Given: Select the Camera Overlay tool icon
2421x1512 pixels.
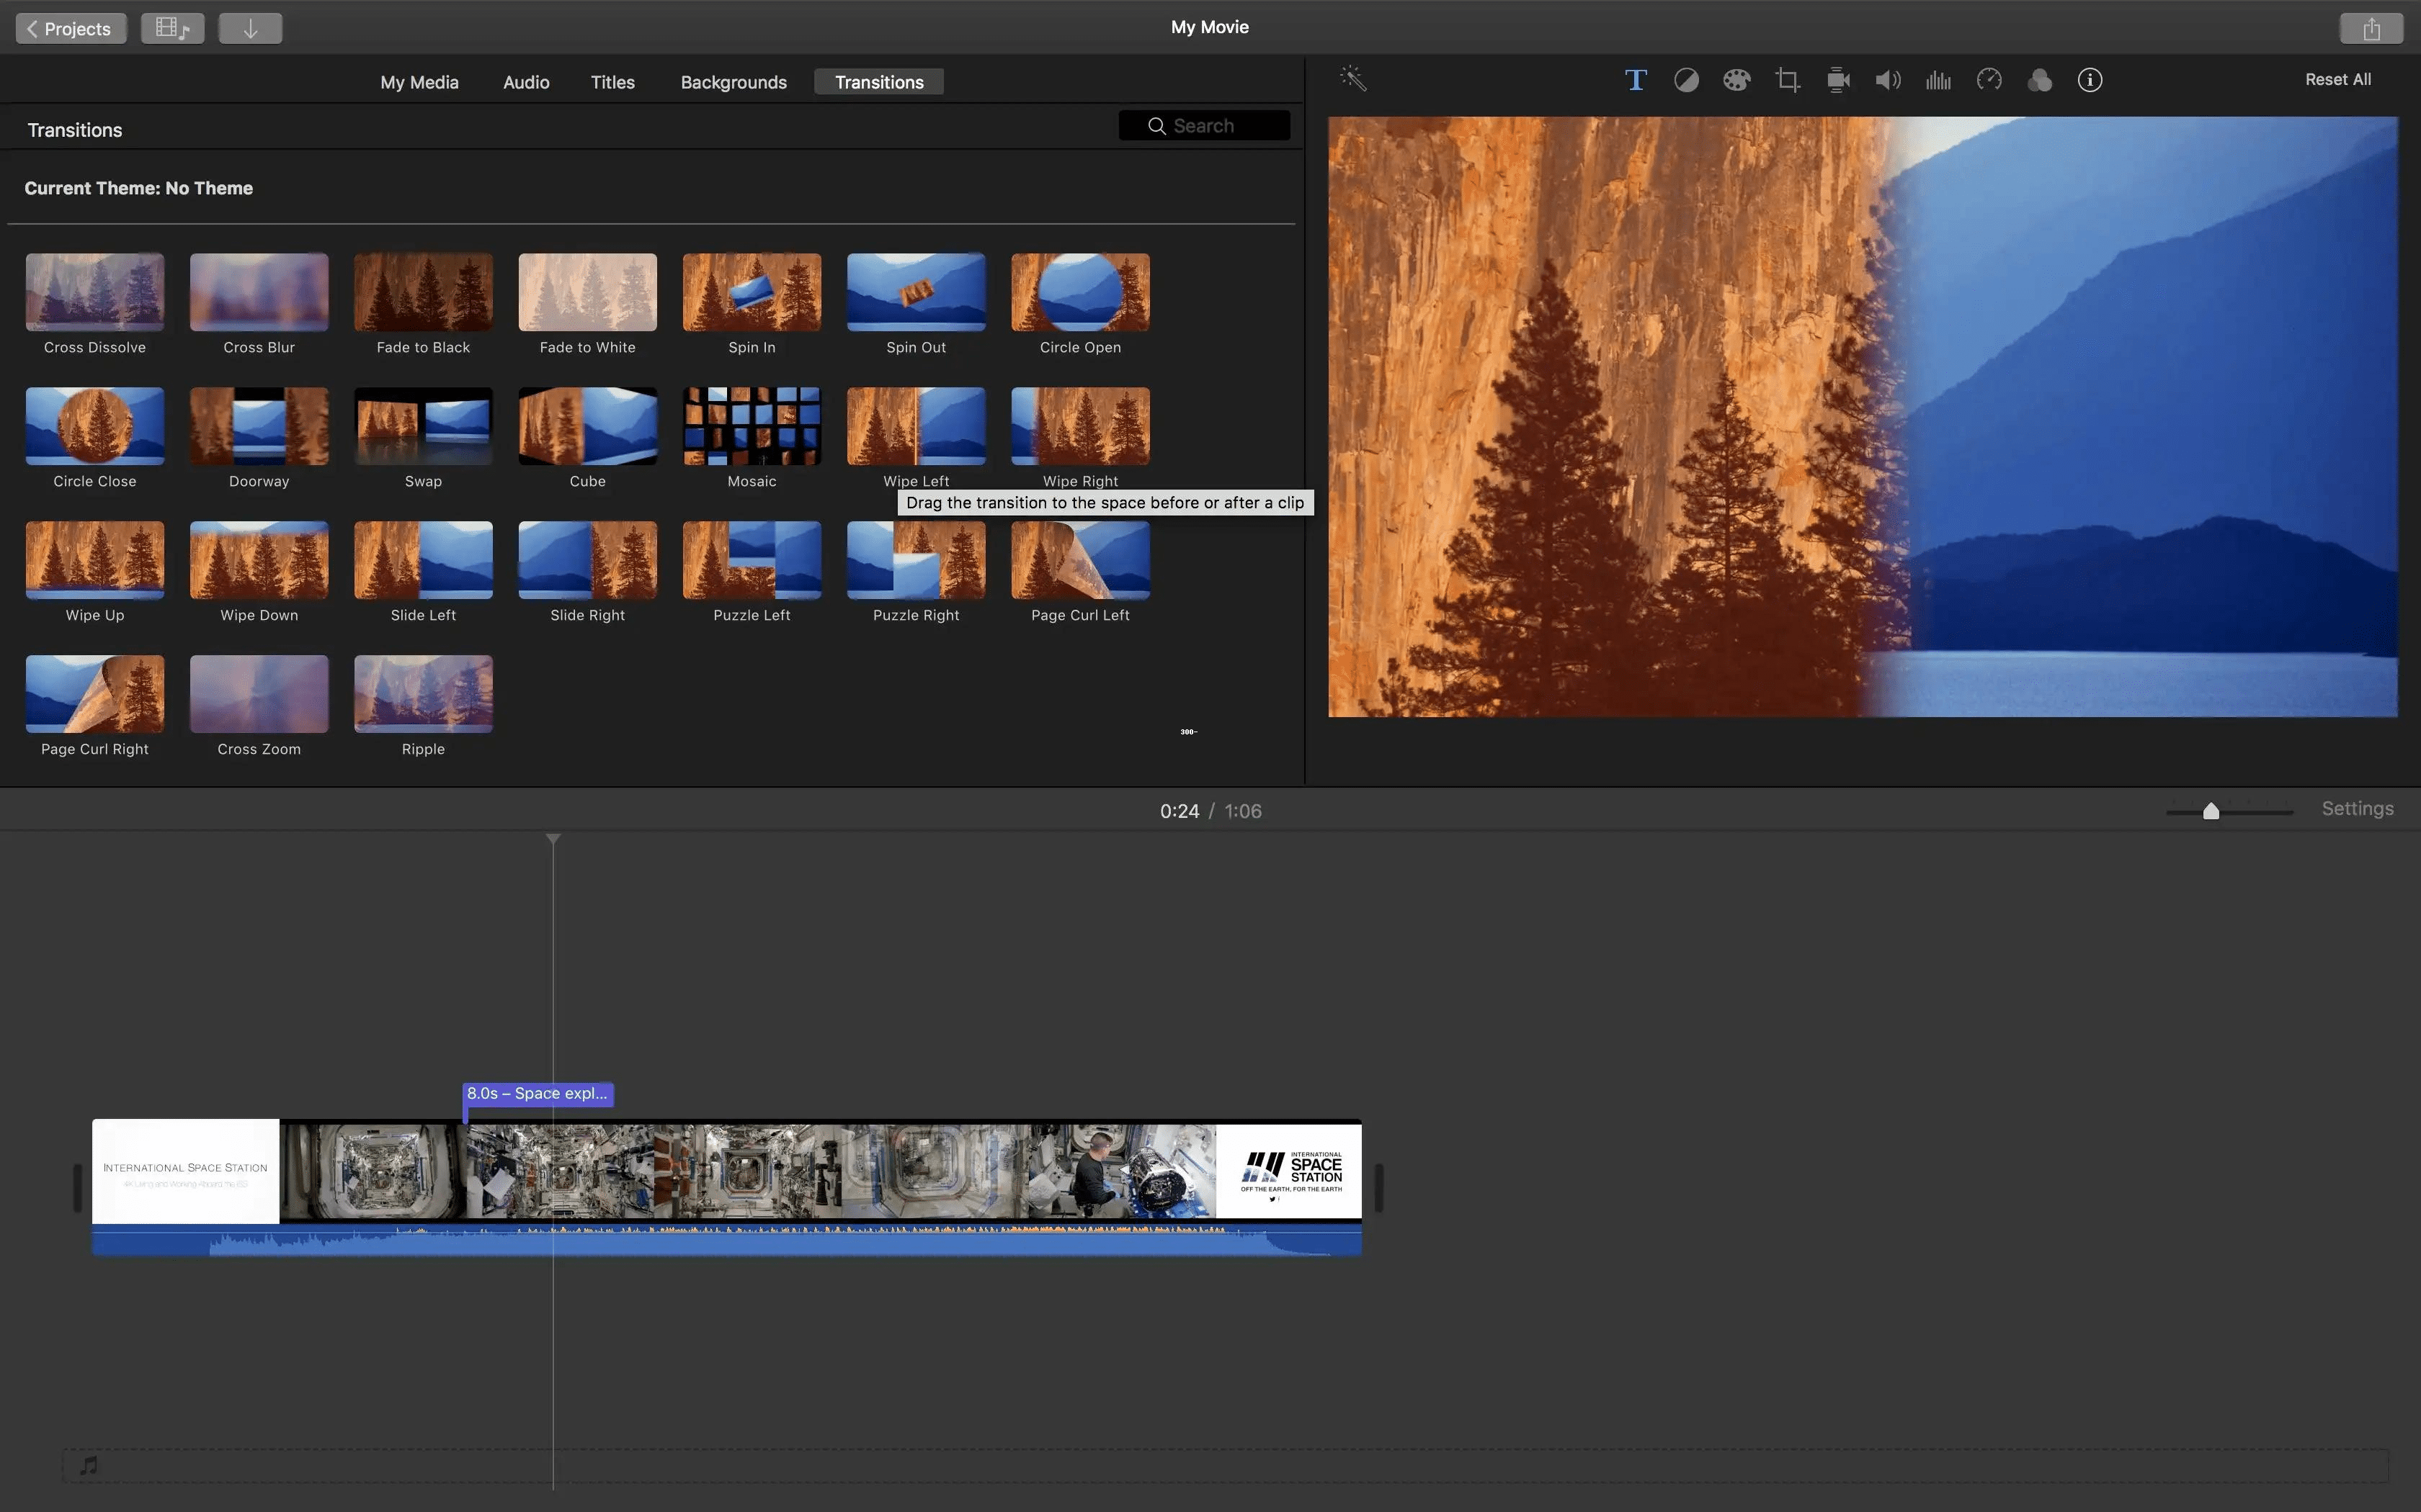Looking at the screenshot, I should (x=1837, y=80).
